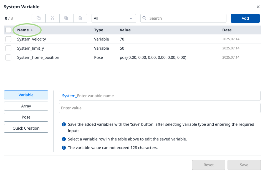Screen dimensions: 265x176
Task: Click the cut scissors icon
Action: [52, 18]
